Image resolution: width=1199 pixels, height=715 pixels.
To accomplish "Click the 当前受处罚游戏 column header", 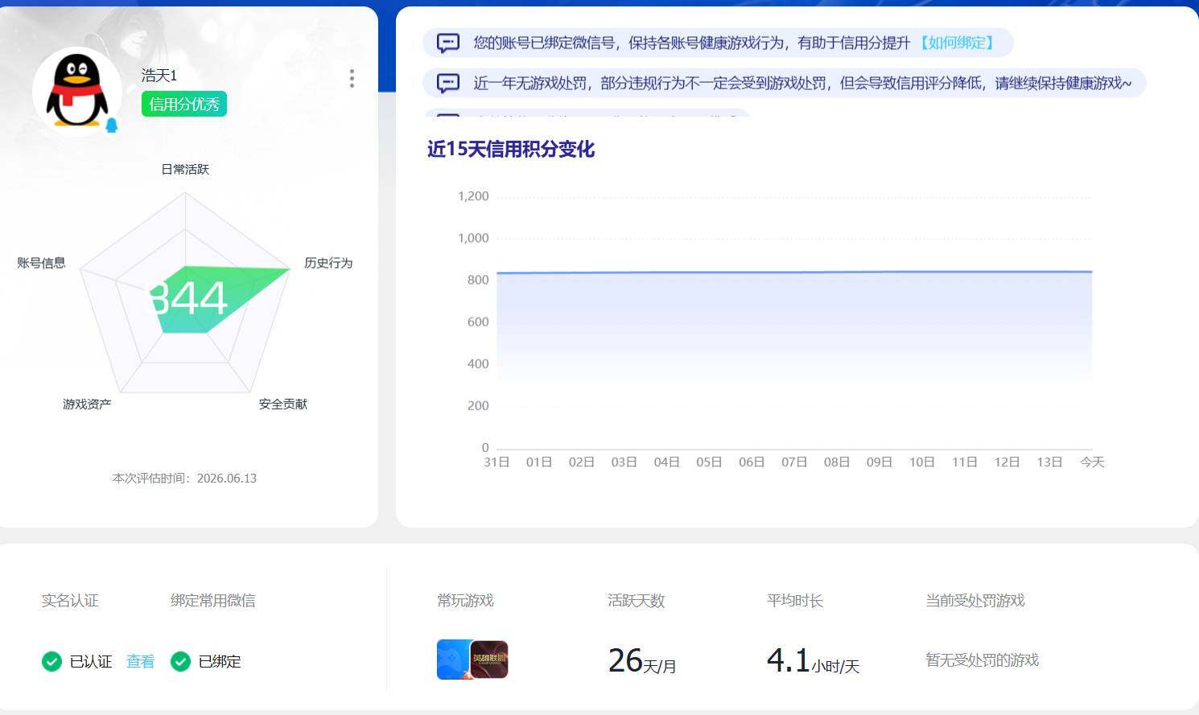I will coord(975,601).
